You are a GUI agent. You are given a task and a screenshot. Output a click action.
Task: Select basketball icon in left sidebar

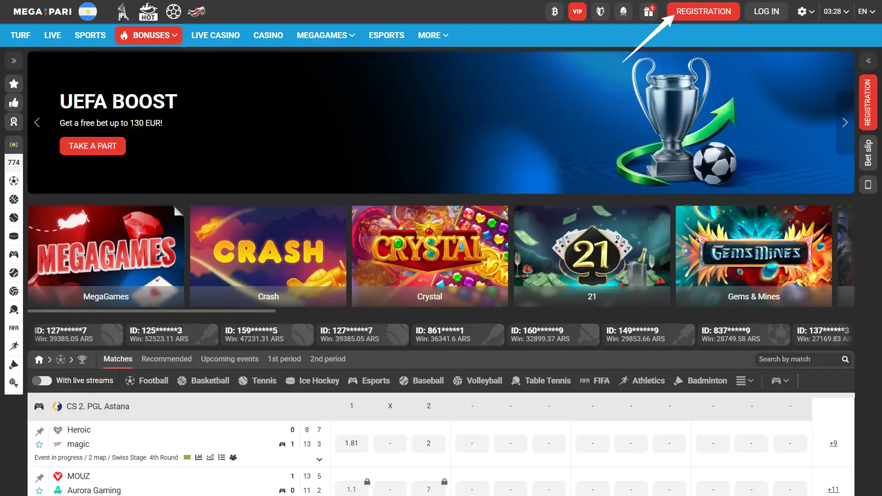(14, 199)
